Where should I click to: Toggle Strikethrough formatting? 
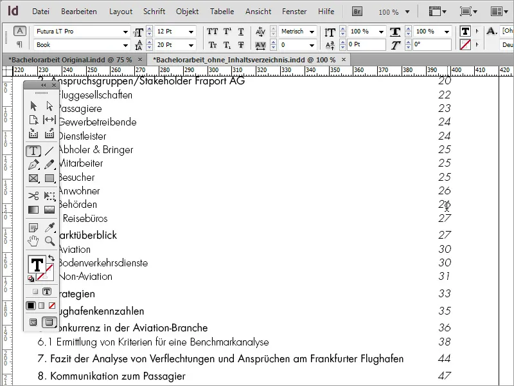point(241,44)
